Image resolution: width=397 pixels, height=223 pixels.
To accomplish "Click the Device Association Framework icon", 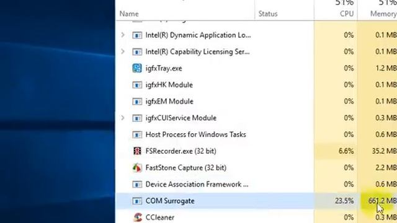I will point(137,185).
